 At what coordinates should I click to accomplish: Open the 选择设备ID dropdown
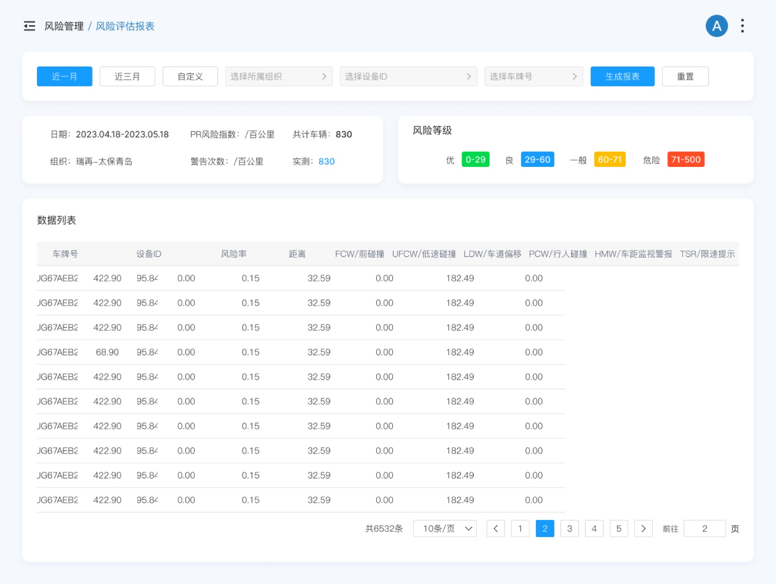pos(408,77)
